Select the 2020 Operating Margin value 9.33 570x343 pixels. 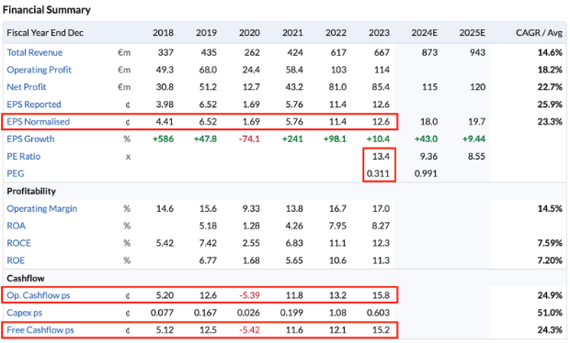251,208
